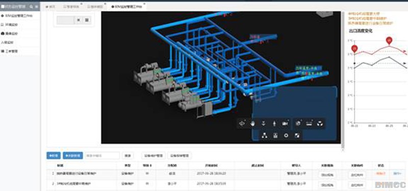Open the properties panel icon in lower toolbar
Screen dimensions: 408x191
coord(275,135)
